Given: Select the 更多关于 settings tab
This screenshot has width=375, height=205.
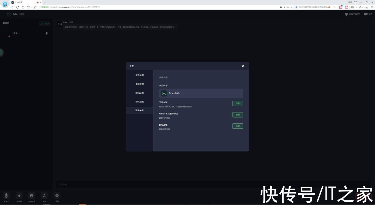Looking at the screenshot, I should (x=140, y=110).
